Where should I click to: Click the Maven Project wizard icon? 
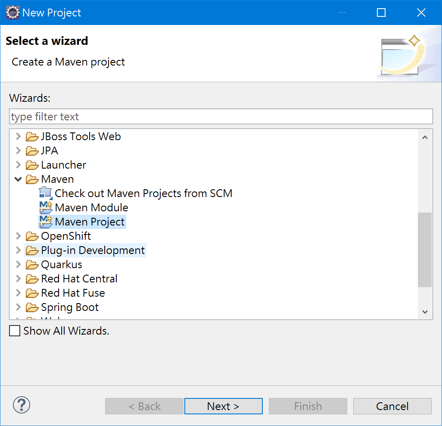(x=45, y=222)
